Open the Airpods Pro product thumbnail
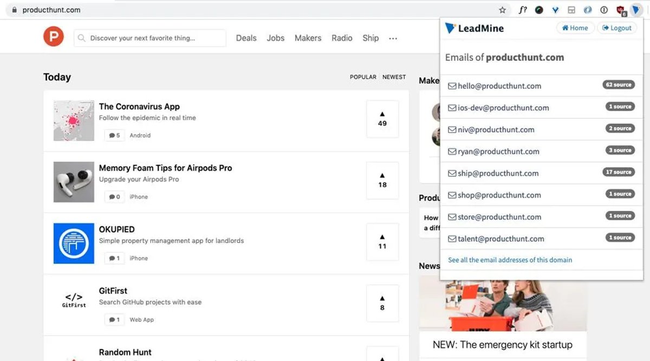Screen dimensions: 650x361 74,182
